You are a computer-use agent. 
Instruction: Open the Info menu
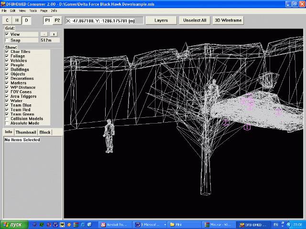click(54, 10)
